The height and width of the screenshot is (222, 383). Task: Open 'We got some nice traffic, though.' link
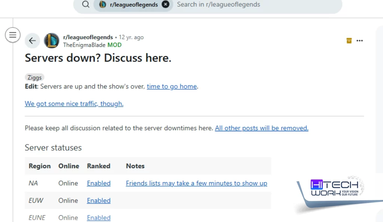(x=74, y=104)
